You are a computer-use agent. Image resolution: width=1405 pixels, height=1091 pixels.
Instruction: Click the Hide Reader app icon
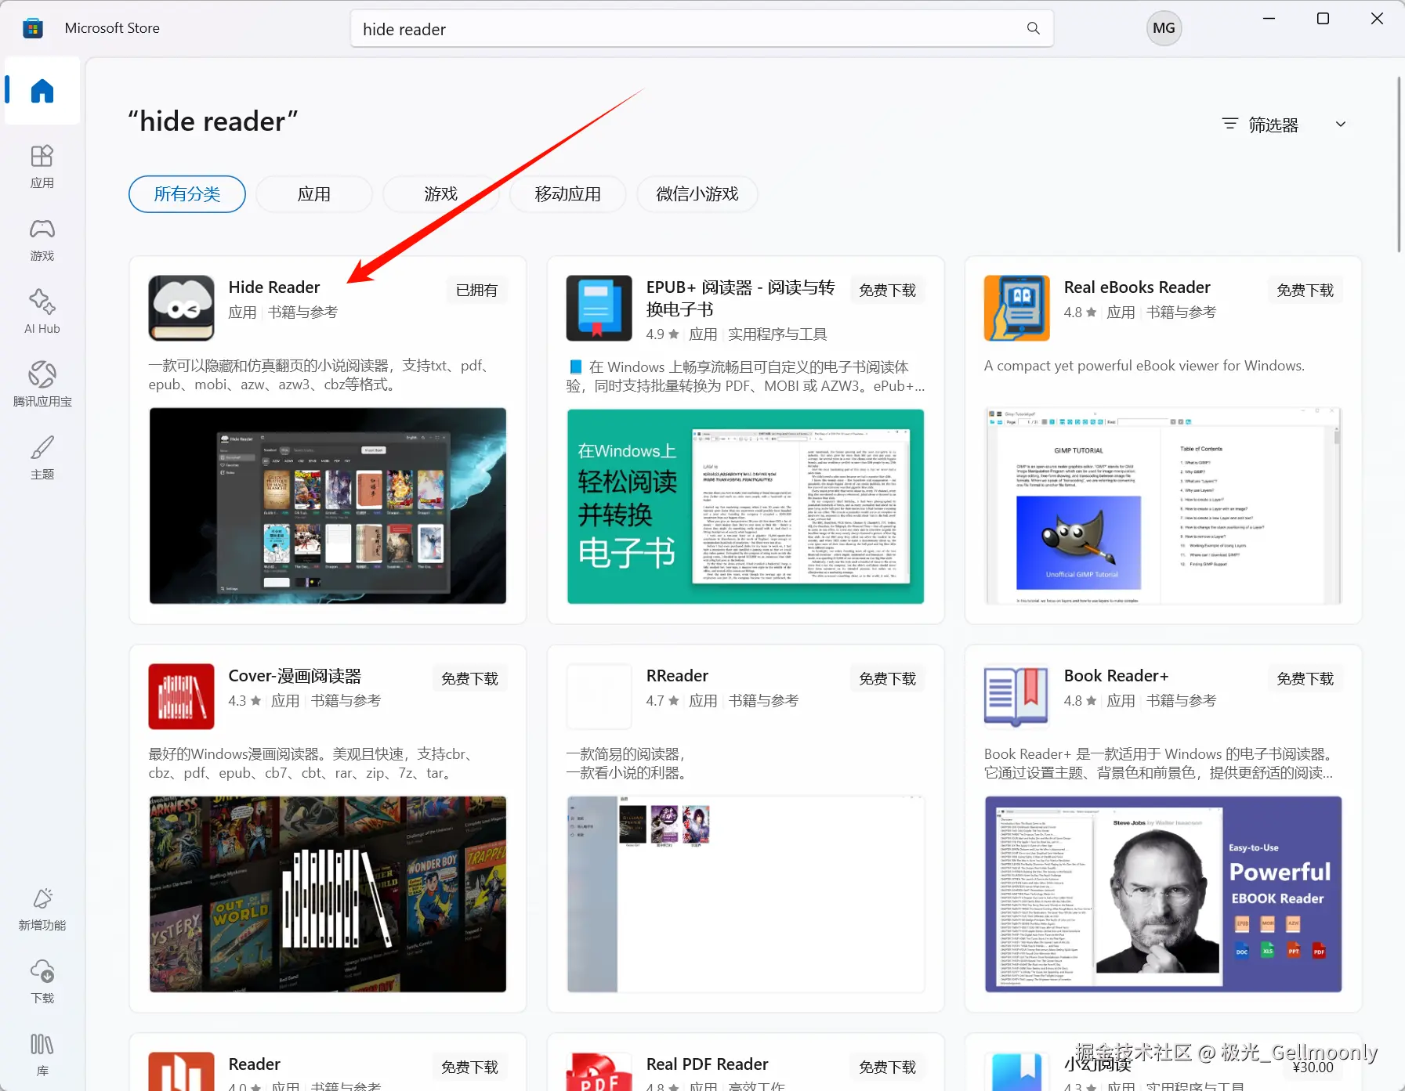pos(181,308)
